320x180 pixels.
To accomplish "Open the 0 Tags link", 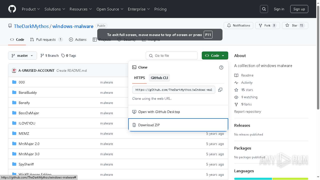I will (x=69, y=55).
